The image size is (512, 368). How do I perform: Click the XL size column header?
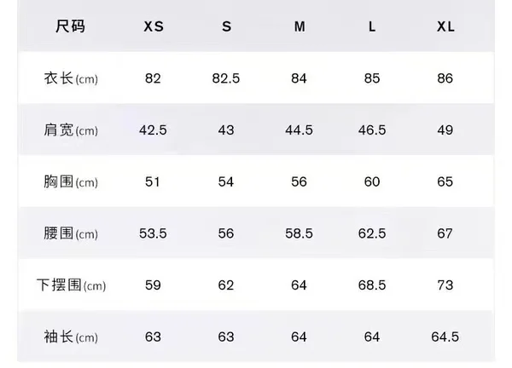pyautogui.click(x=445, y=26)
